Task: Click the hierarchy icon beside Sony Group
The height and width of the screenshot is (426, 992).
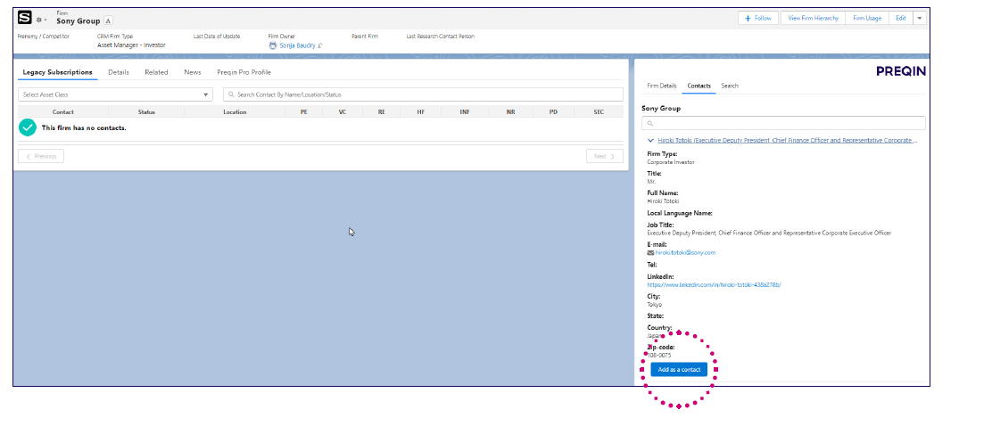Action: 108,20
